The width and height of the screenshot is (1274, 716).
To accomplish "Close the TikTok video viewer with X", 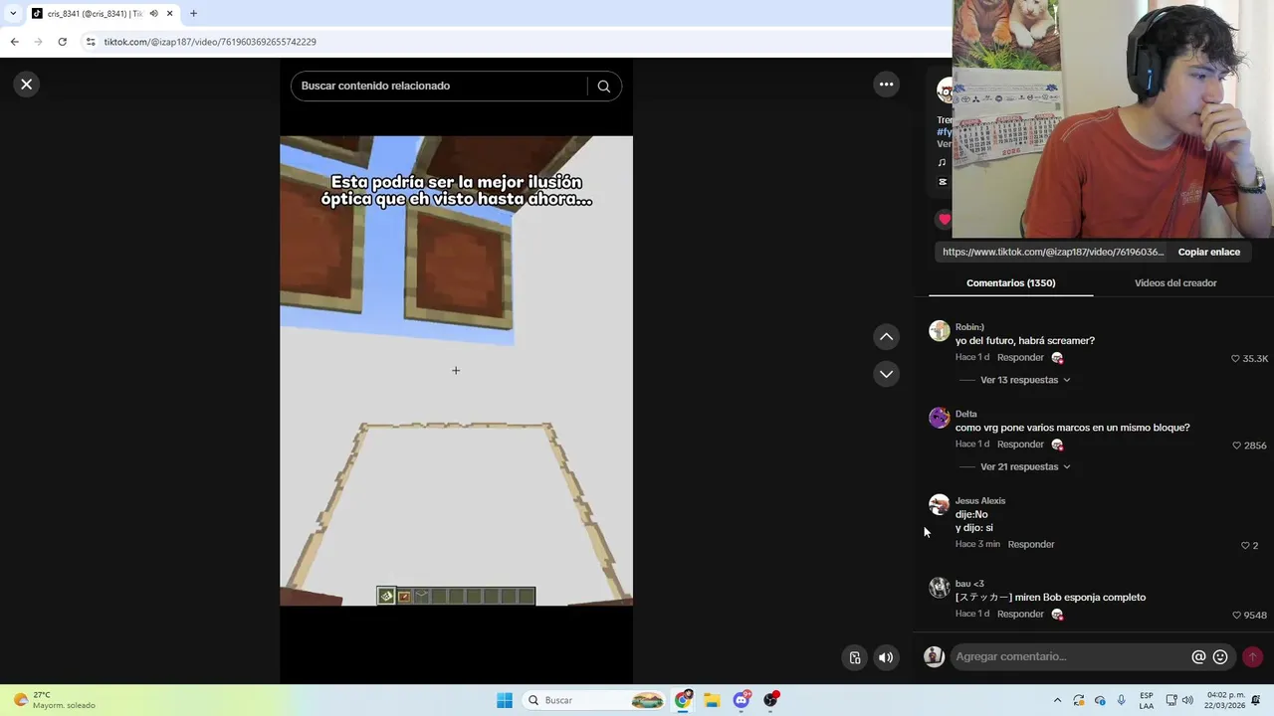I will (27, 85).
